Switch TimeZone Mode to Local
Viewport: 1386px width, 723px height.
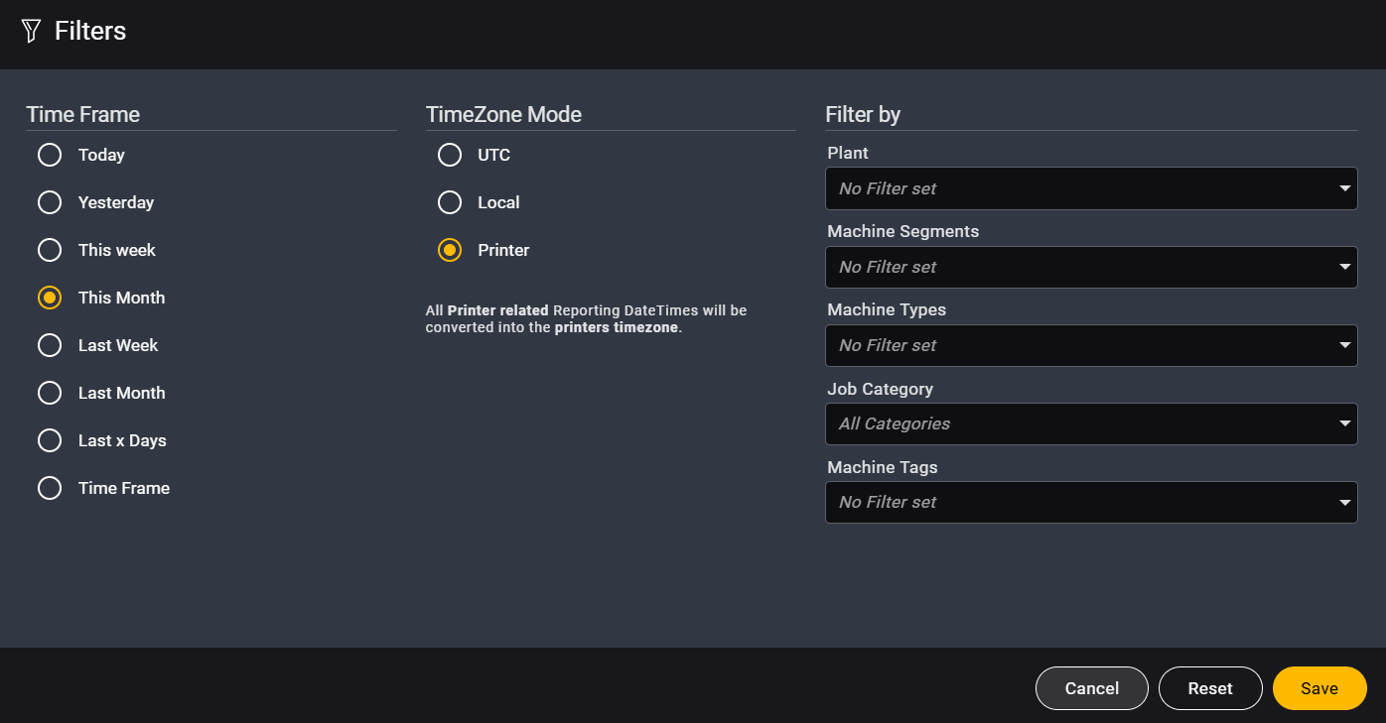point(450,202)
